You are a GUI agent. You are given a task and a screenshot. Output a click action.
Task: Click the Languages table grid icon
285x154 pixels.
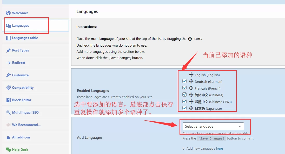point(8,38)
